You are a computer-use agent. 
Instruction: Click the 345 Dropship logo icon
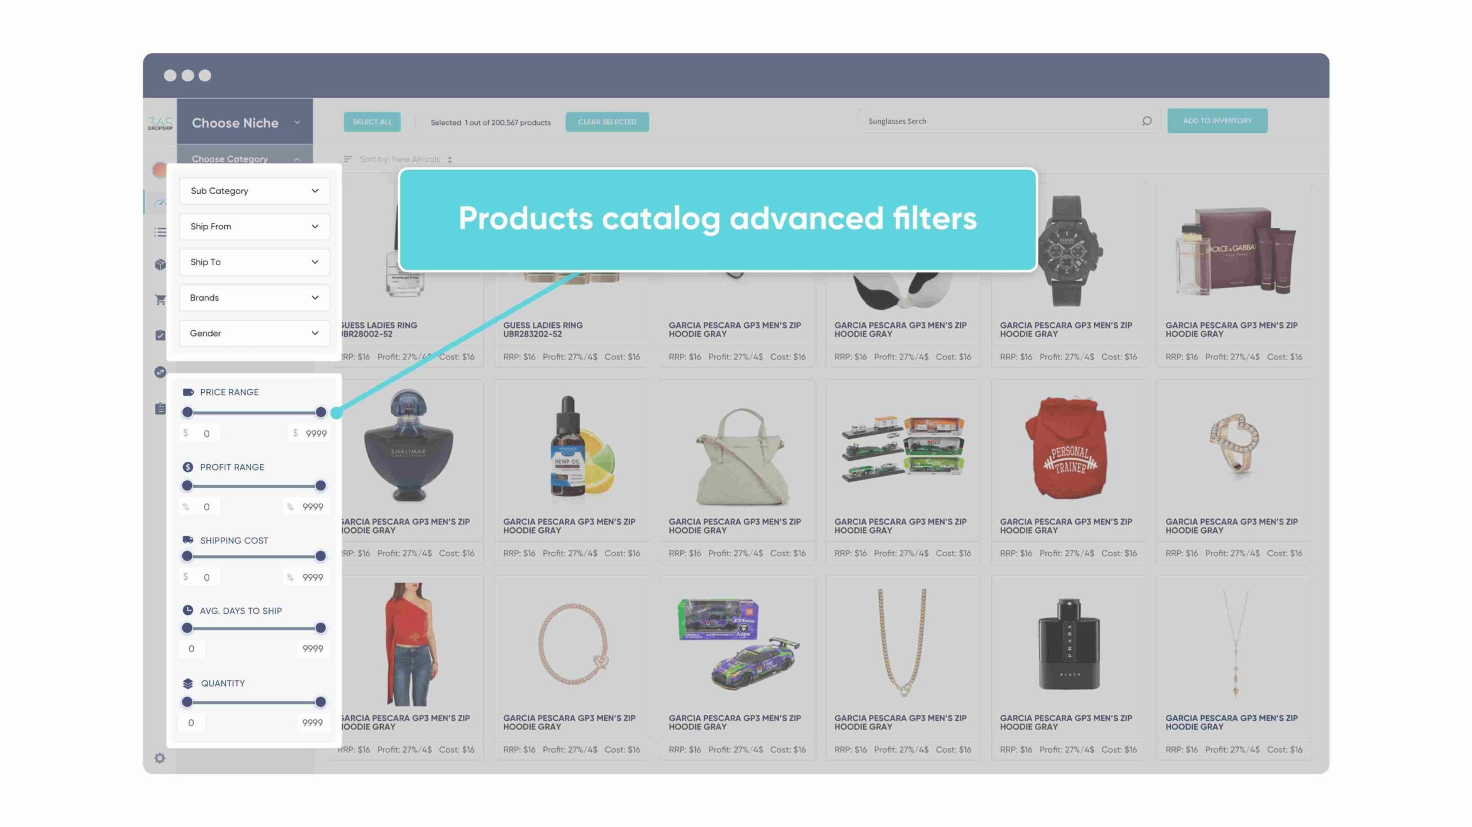coord(161,121)
